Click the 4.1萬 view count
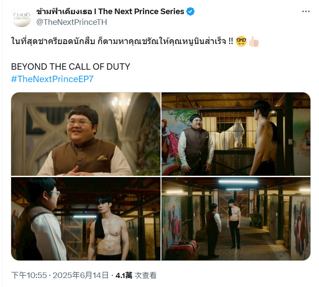This screenshot has width=319, height=287. pyautogui.click(x=124, y=275)
